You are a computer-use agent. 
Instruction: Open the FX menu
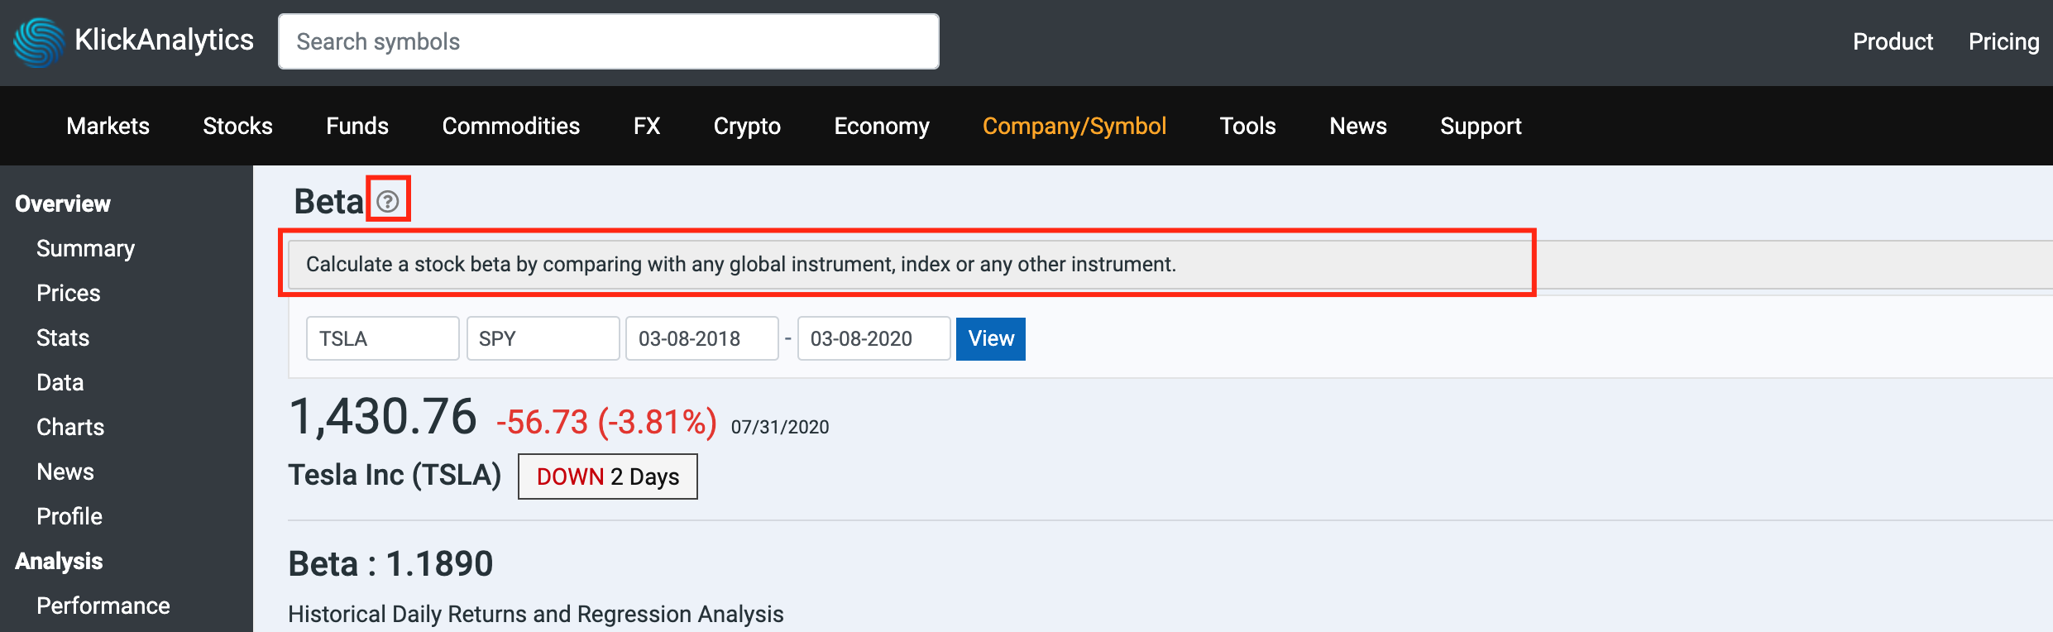point(647,126)
